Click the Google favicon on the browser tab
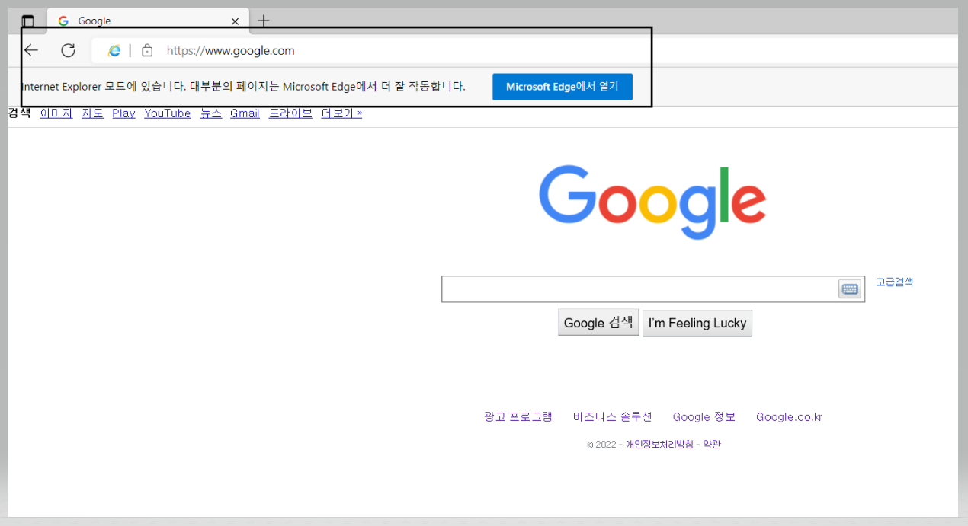The image size is (968, 526). [x=63, y=21]
